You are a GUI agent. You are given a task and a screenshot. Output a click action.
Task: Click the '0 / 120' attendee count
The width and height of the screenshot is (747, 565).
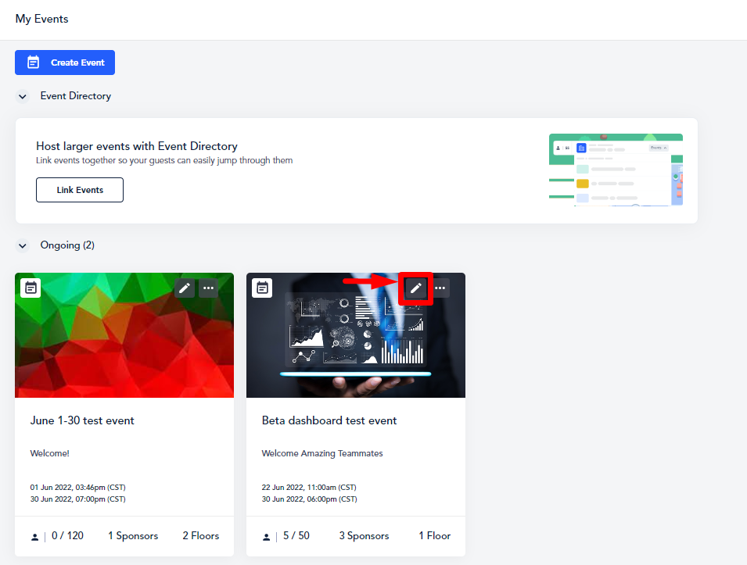click(x=67, y=536)
